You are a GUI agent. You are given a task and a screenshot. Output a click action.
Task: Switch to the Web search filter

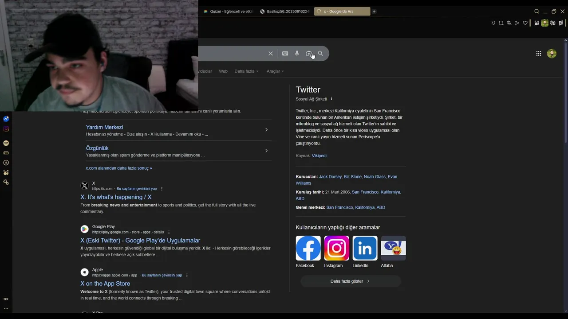(x=223, y=71)
